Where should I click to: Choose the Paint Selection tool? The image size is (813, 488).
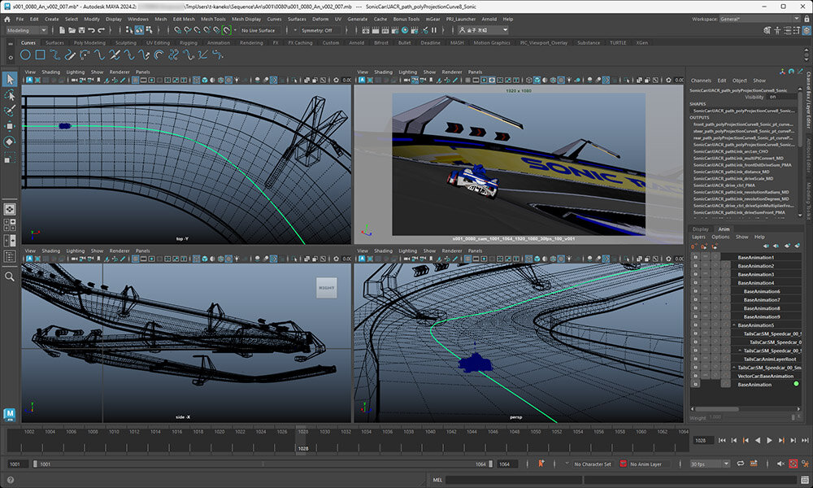9,110
